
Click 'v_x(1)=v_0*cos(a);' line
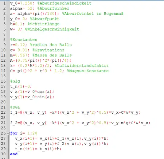click(x=32, y=92)
